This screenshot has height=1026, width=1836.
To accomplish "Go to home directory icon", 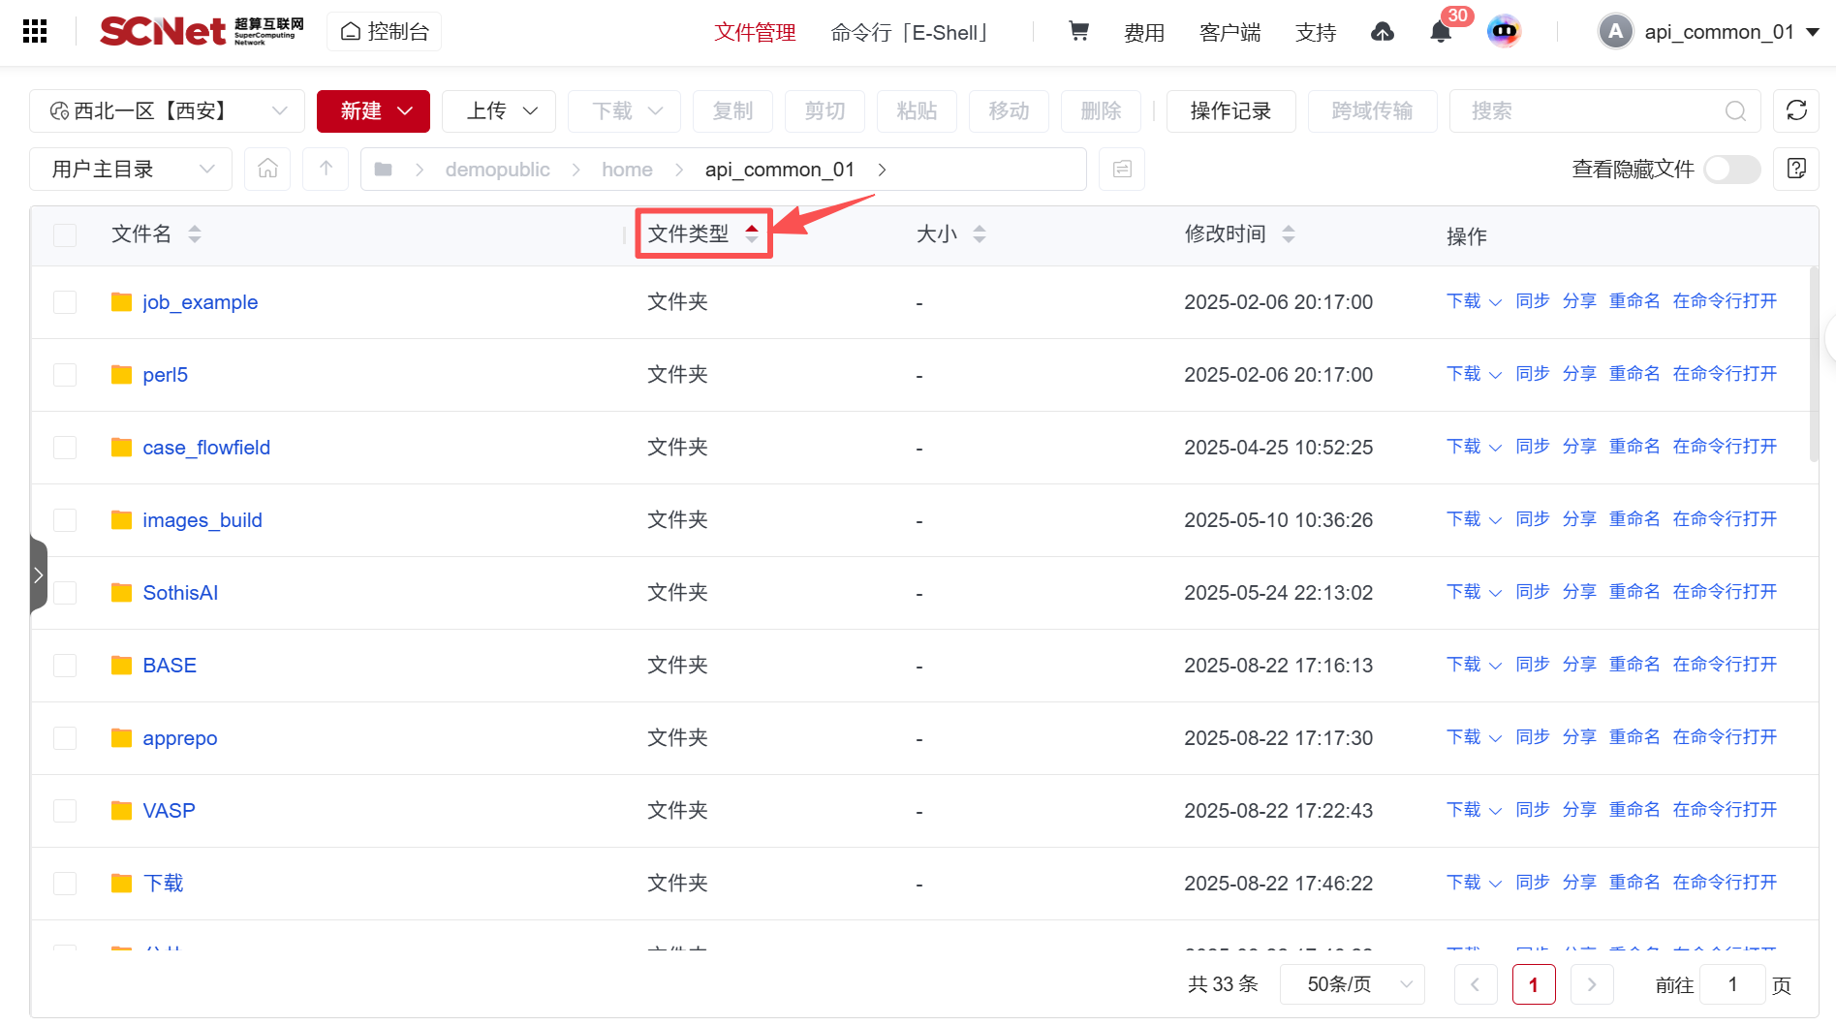I will (x=267, y=170).
